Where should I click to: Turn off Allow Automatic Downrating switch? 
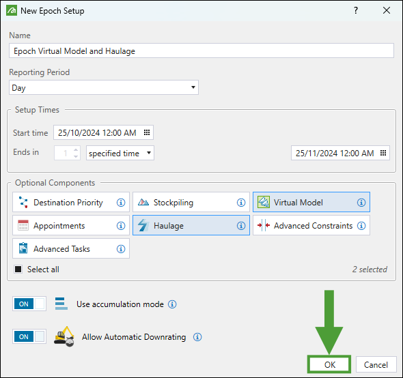29,336
